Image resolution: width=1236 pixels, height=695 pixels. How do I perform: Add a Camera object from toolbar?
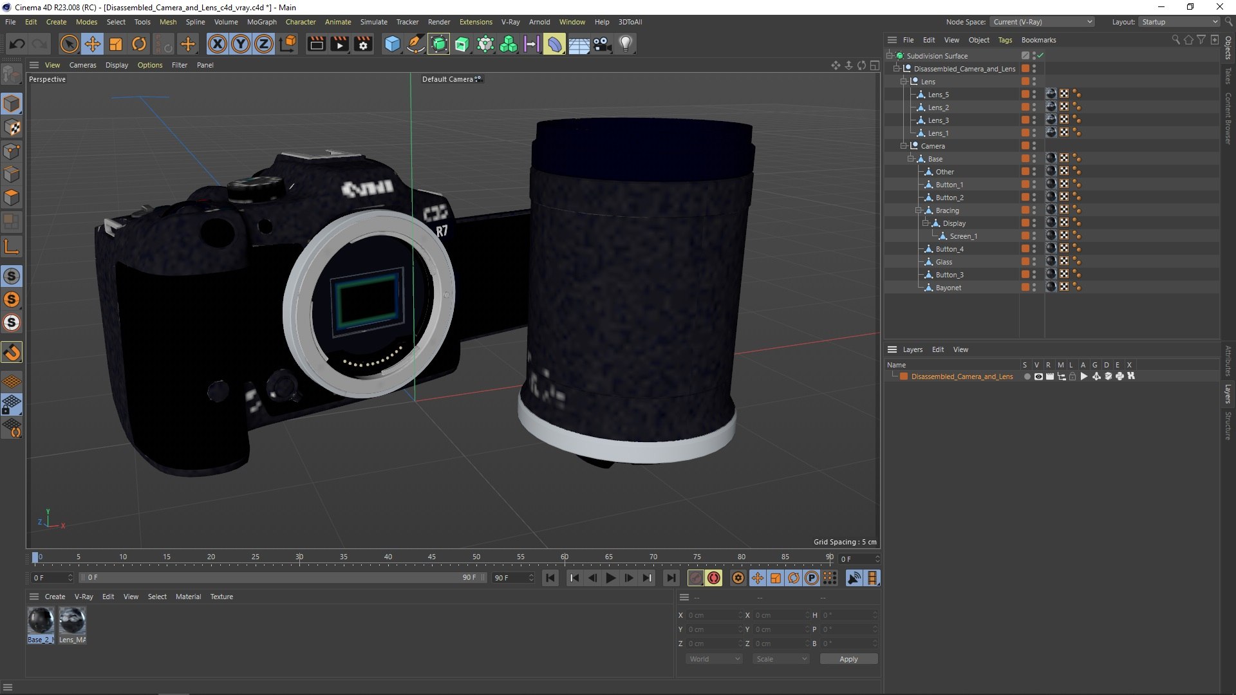click(602, 44)
